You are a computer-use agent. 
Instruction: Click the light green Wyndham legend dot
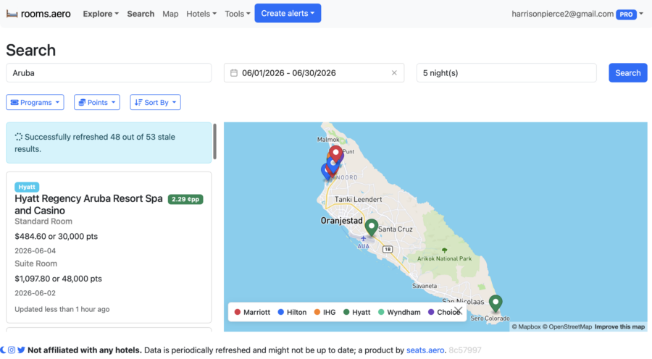coord(381,312)
